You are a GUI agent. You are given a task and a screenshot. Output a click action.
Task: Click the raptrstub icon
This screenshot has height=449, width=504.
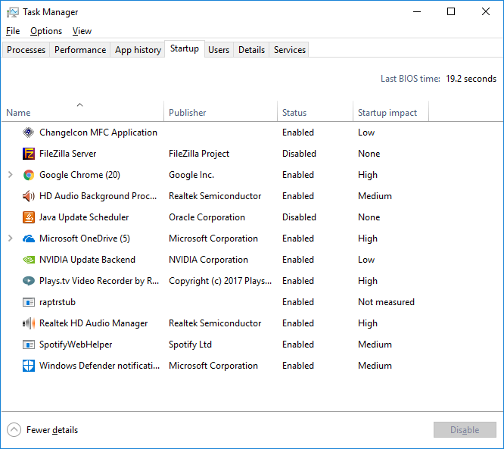(28, 302)
